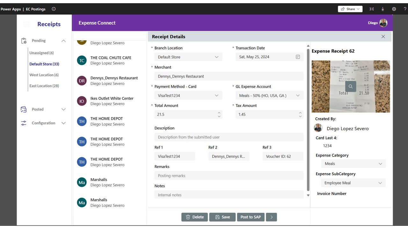Open the GL Expense Account dropdown

coord(270,95)
